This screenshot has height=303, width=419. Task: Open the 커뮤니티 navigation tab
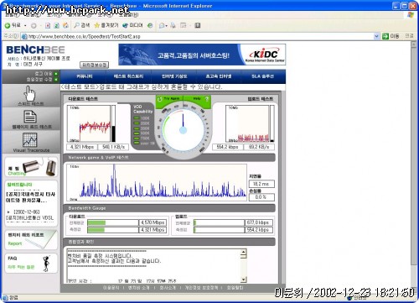[84, 76]
